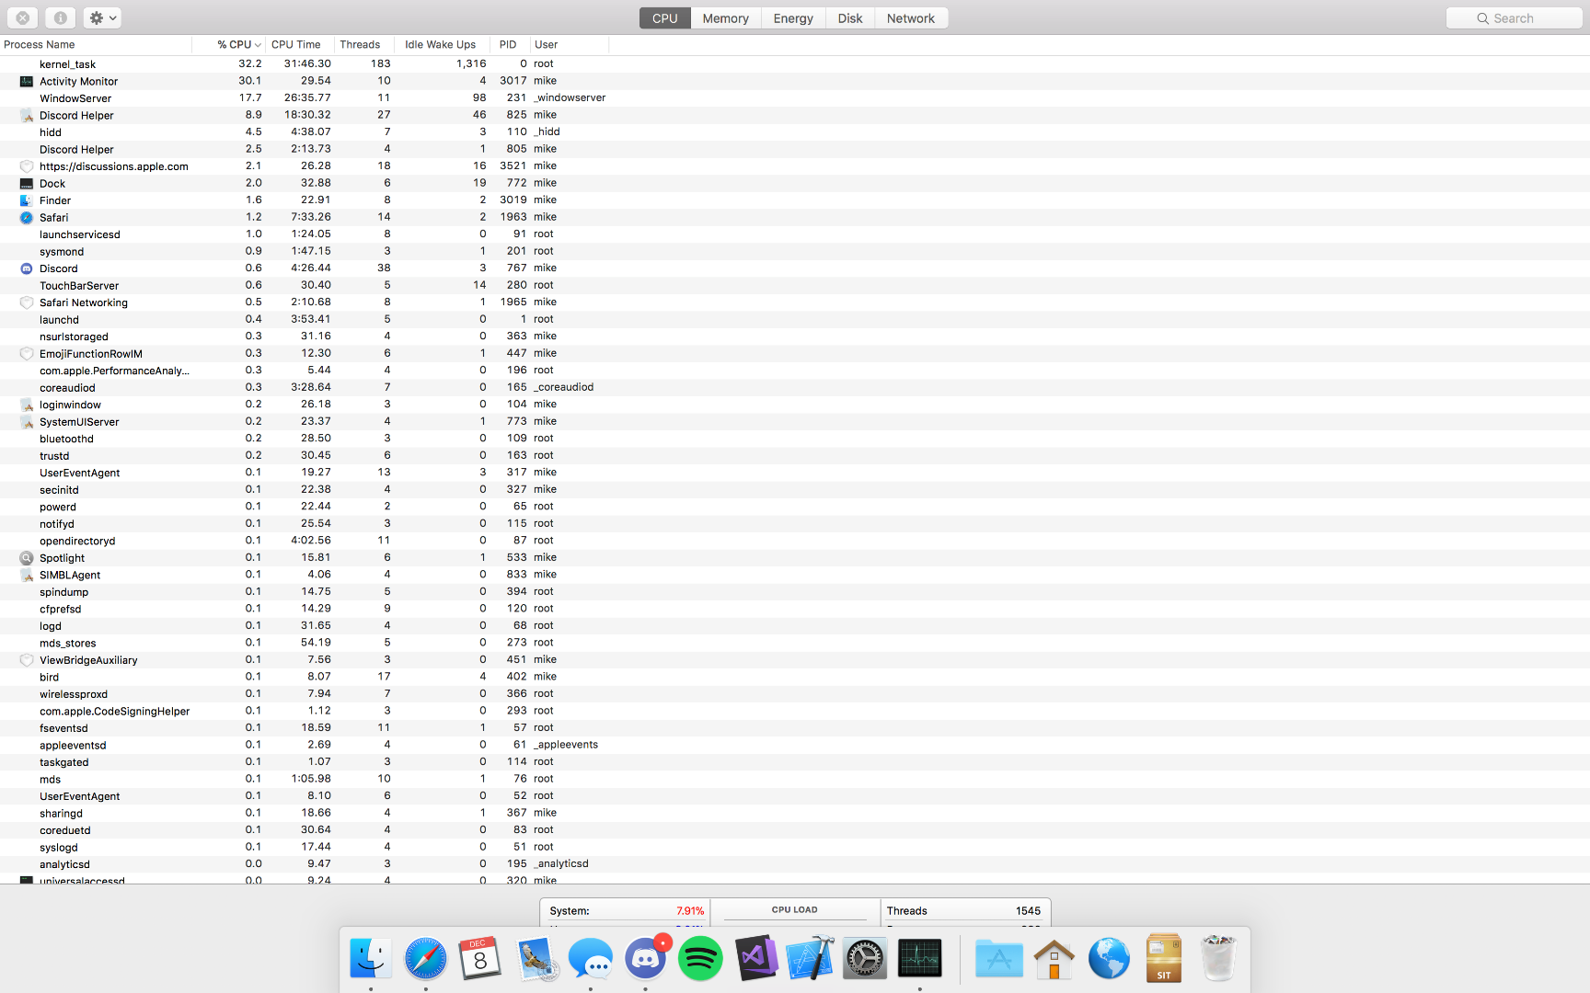Click the System 7.91% statistic
Viewport: 1590px width, 993px height.
pyautogui.click(x=627, y=910)
